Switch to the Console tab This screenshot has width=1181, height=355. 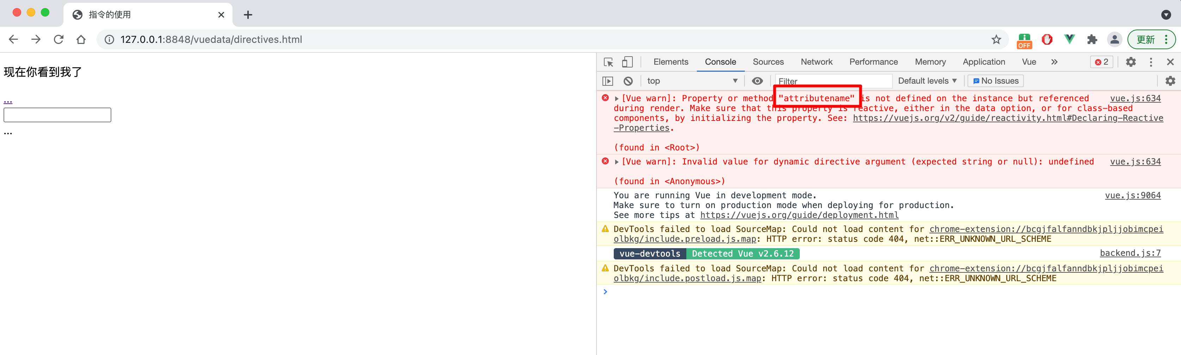(720, 62)
